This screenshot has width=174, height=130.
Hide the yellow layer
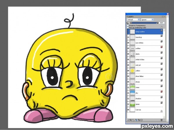click(128, 71)
